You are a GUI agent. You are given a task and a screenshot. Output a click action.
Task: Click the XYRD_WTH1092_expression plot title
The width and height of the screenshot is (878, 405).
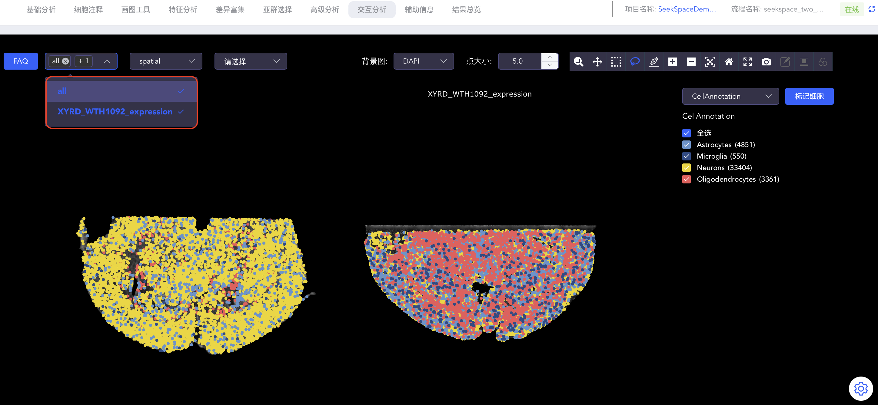click(x=480, y=94)
